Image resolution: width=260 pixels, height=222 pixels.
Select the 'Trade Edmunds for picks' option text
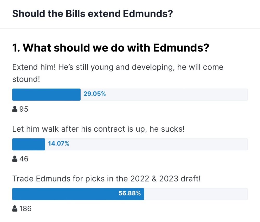coord(106,179)
